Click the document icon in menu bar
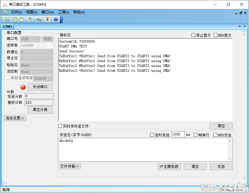The height and width of the screenshot is (193, 249). coord(6,12)
